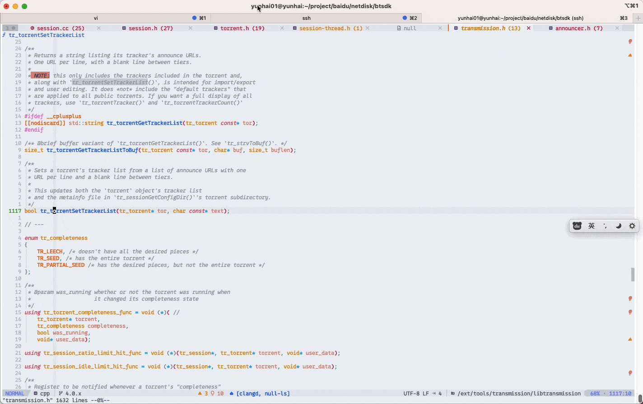Click the /ext/tools/transmission/libtransmission path
Screen dimensions: 643x404
519,394
